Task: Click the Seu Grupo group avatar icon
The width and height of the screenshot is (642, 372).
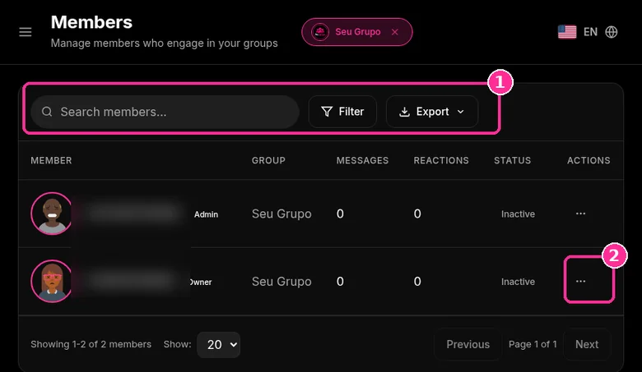Action: 320,32
